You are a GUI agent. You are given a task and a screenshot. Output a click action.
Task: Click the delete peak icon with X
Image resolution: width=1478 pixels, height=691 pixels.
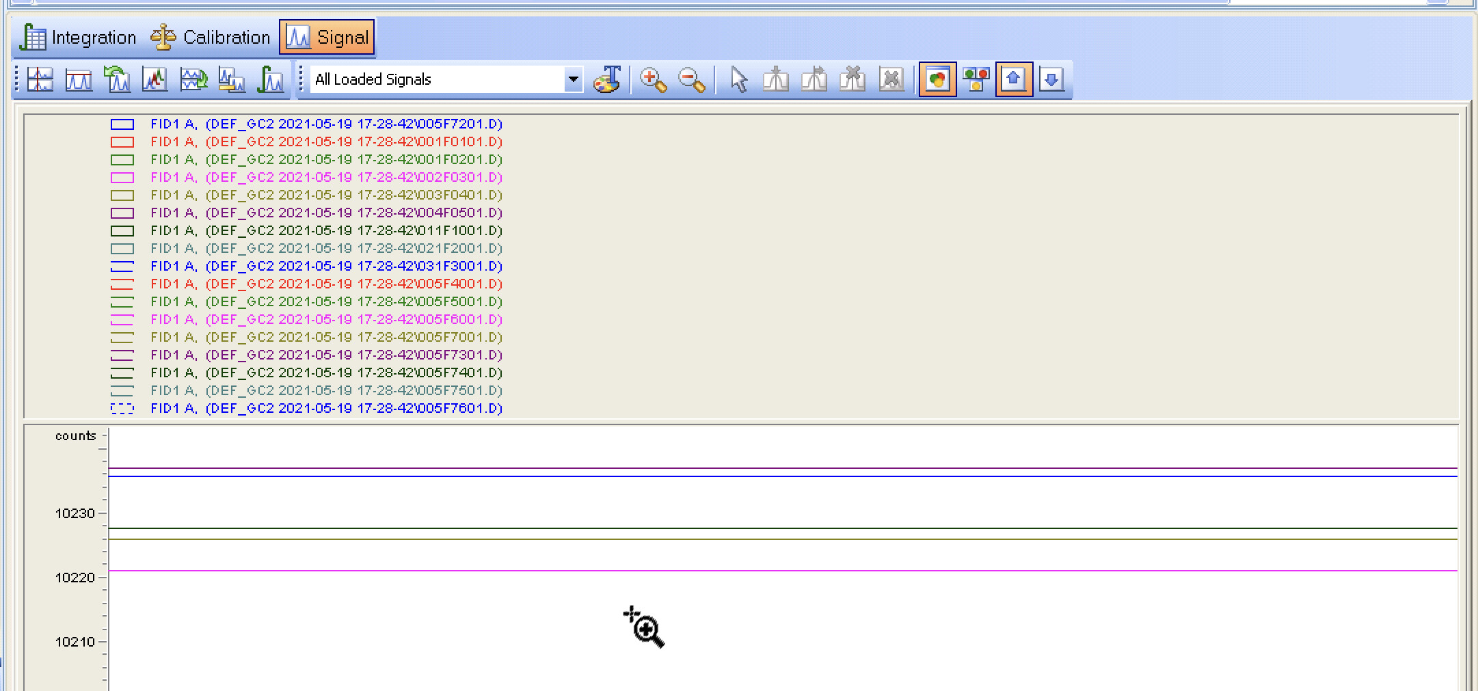coord(852,79)
